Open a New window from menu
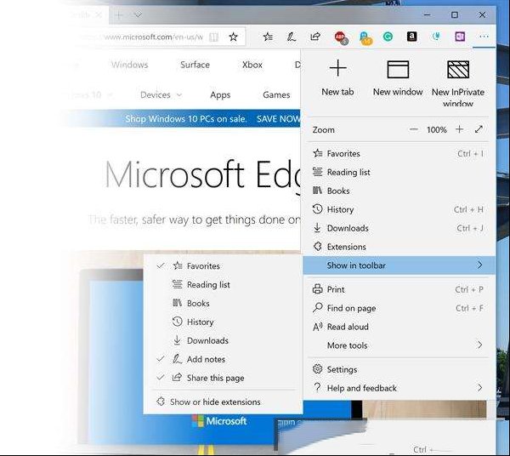This screenshot has width=510, height=456. tap(398, 77)
